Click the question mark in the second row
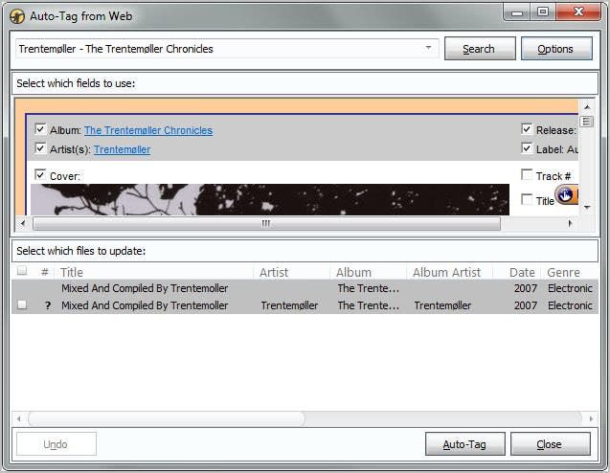The height and width of the screenshot is (473, 610). pyautogui.click(x=48, y=305)
